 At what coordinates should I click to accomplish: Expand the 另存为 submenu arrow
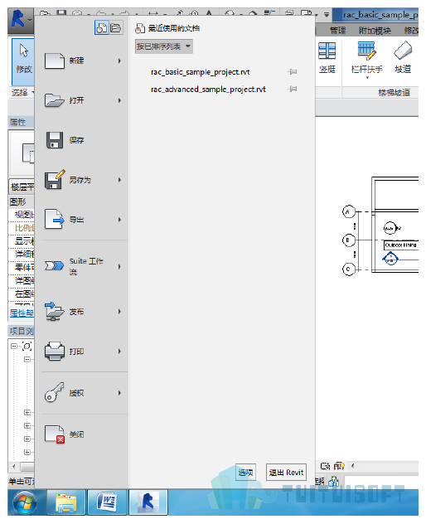[x=119, y=180]
